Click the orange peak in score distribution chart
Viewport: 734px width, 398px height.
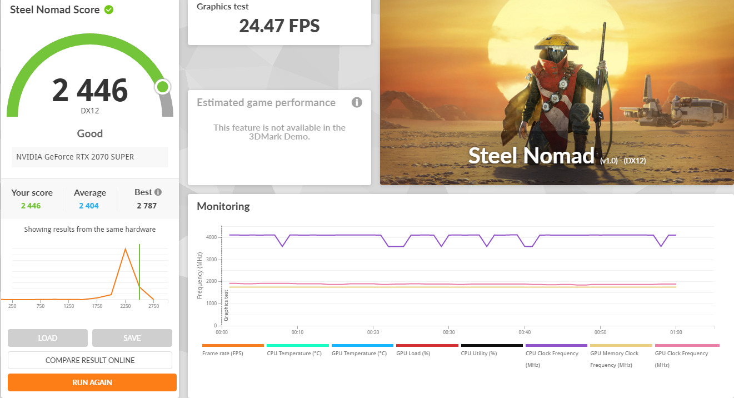click(126, 249)
